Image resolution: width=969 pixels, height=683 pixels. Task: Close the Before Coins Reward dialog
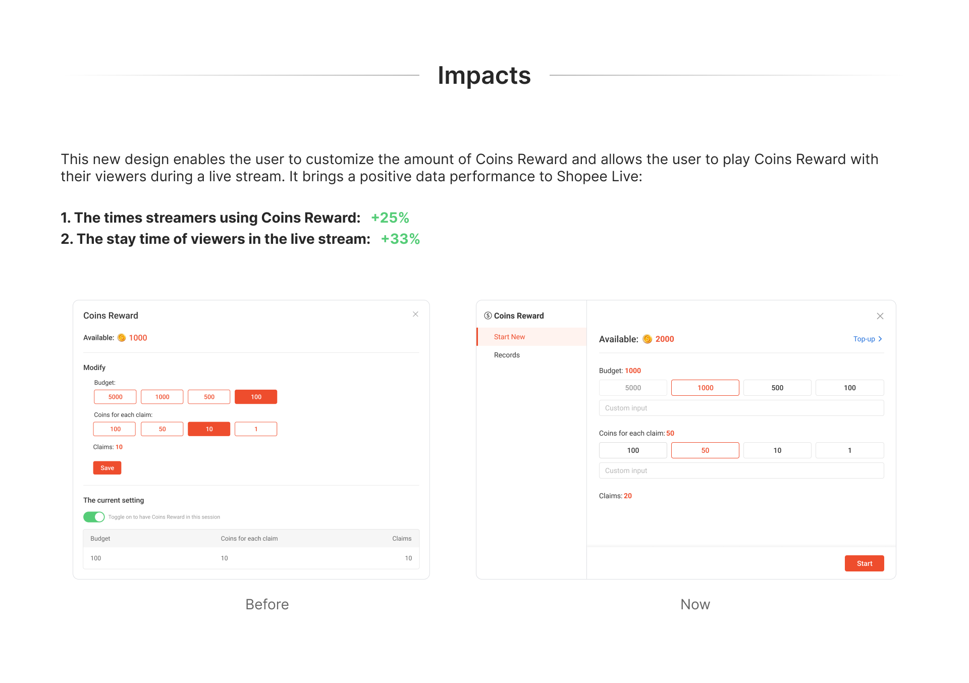click(x=415, y=314)
